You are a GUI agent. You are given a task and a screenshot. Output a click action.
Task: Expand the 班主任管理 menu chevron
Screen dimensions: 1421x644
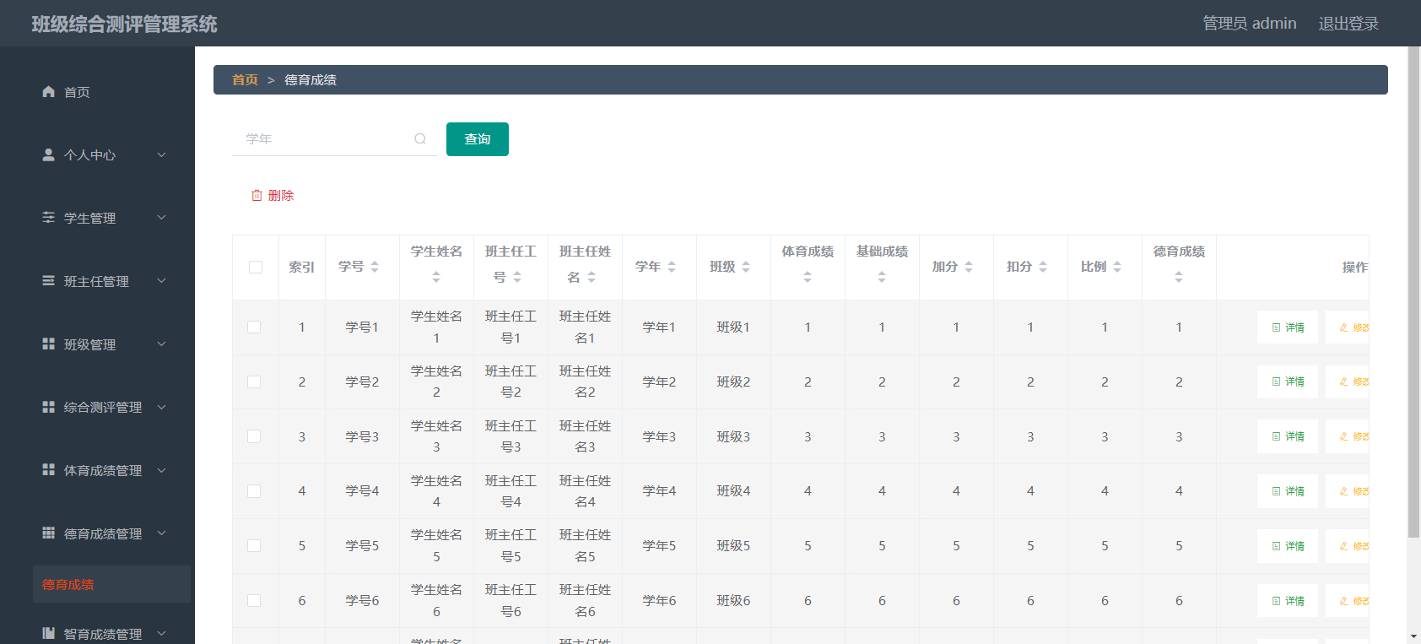[x=161, y=281]
